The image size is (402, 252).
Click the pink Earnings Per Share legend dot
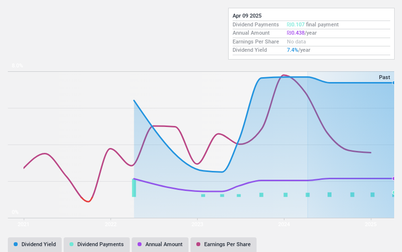(x=198, y=244)
